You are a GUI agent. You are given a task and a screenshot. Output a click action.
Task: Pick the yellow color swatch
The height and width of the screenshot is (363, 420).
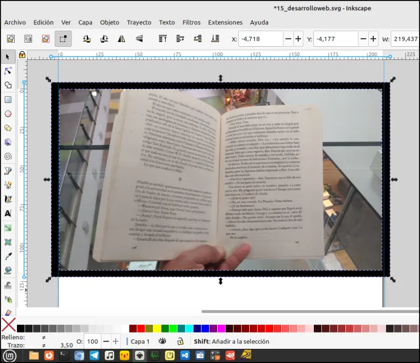pos(157,328)
